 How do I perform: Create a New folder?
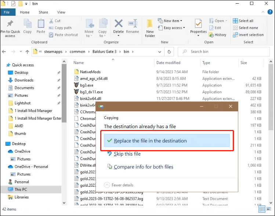[150, 28]
